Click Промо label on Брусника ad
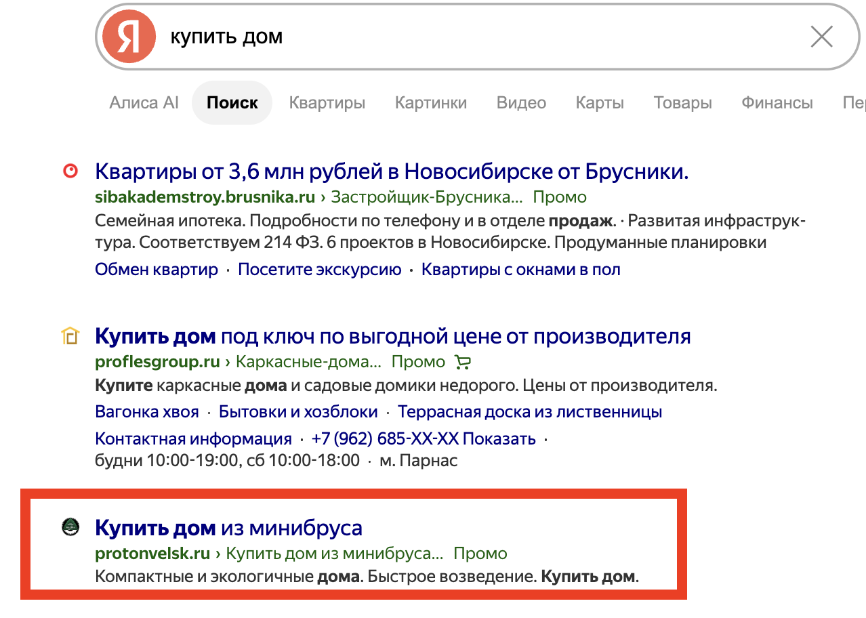 560,197
